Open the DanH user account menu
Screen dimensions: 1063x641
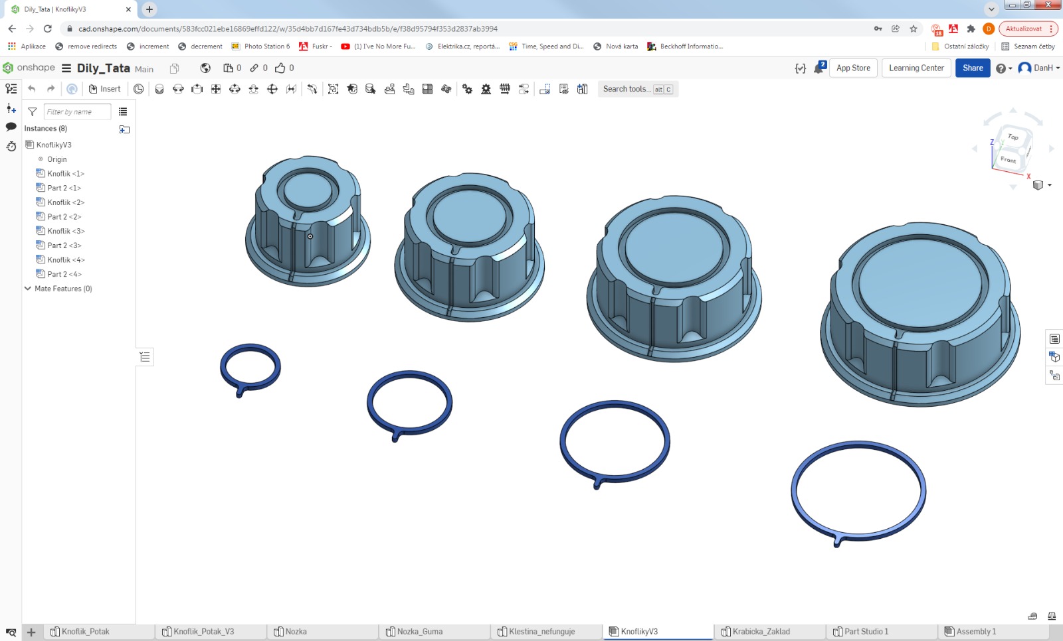1039,68
